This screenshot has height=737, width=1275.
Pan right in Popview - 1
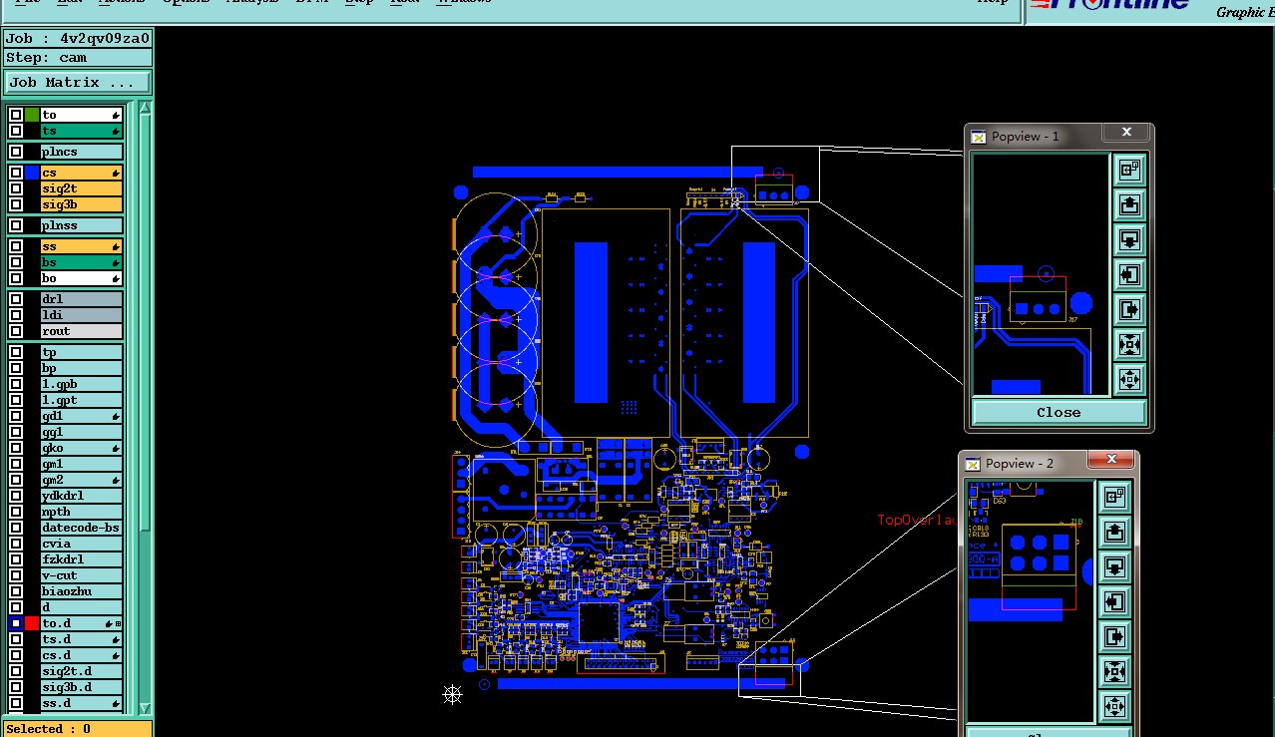[x=1129, y=309]
